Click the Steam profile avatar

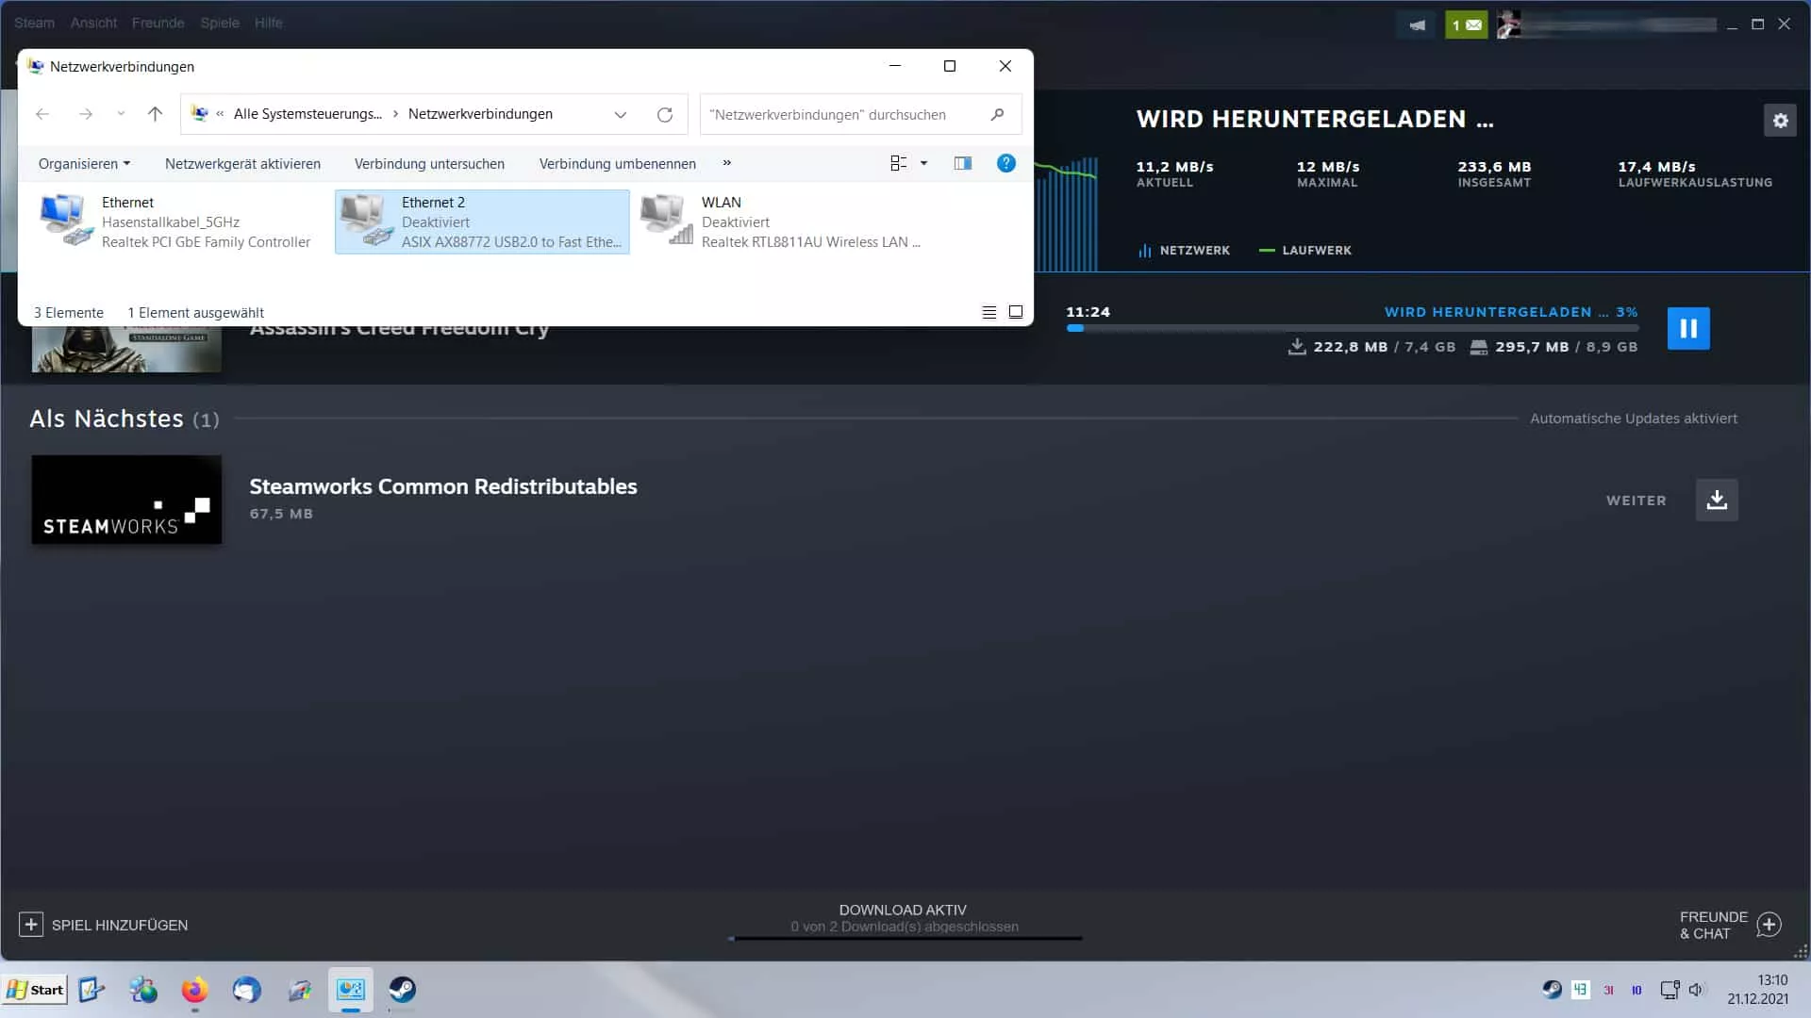tap(1508, 25)
